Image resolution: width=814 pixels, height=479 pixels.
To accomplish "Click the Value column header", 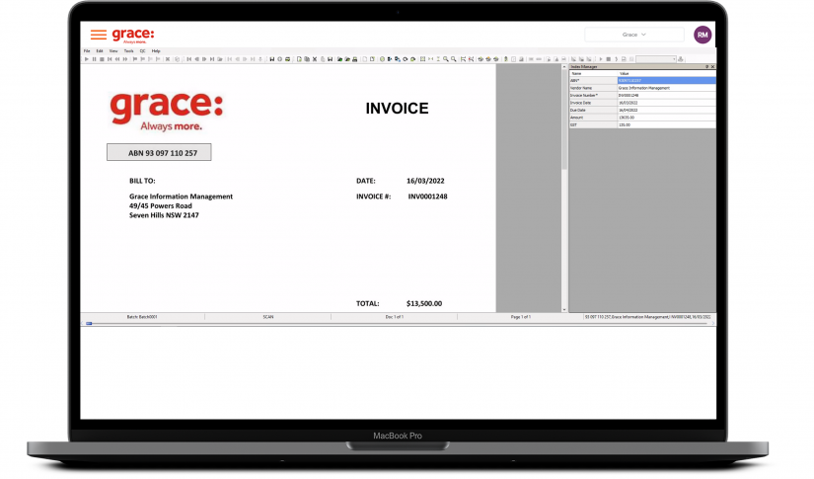I will tap(666, 74).
